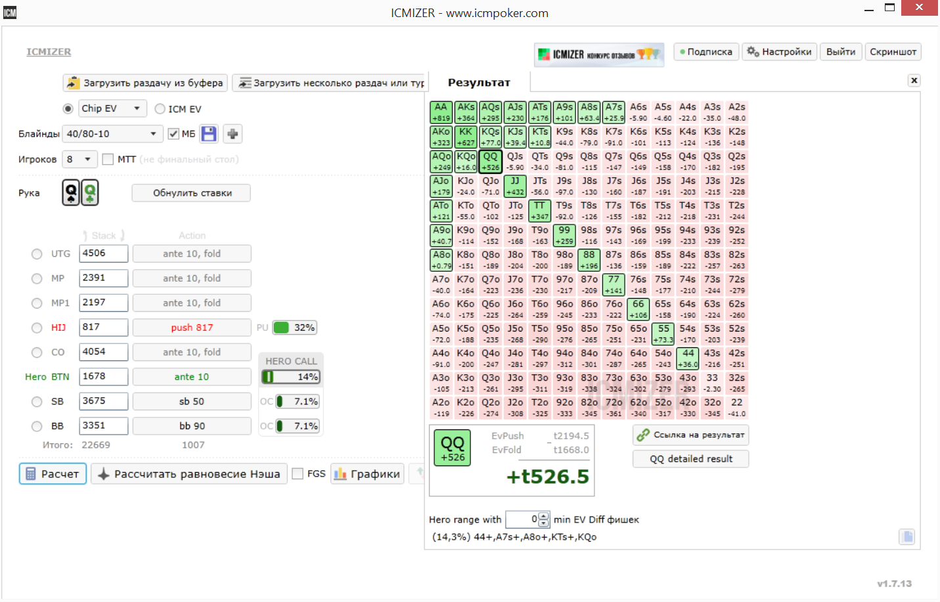Screen dimensions: 940x602
Task: Click the copy range icon near range text
Action: click(907, 537)
